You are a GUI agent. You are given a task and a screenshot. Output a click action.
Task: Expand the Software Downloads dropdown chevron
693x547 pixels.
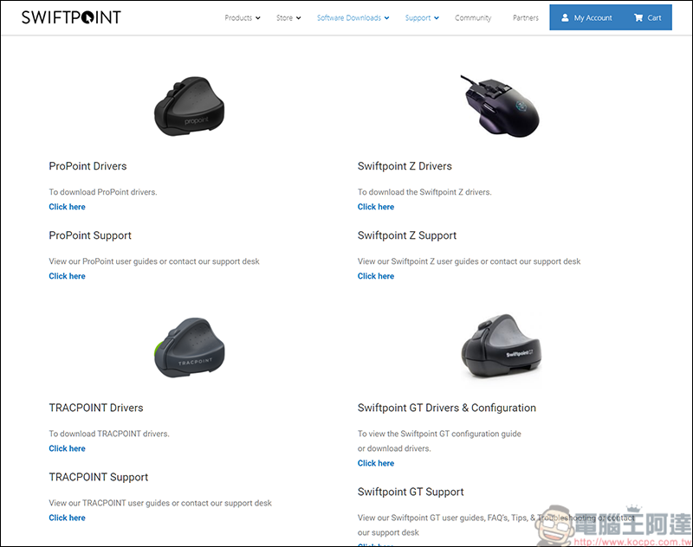[x=386, y=18]
